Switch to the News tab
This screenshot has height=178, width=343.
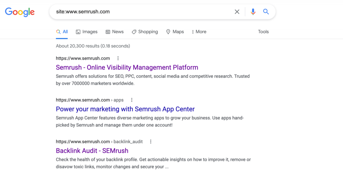pos(115,32)
